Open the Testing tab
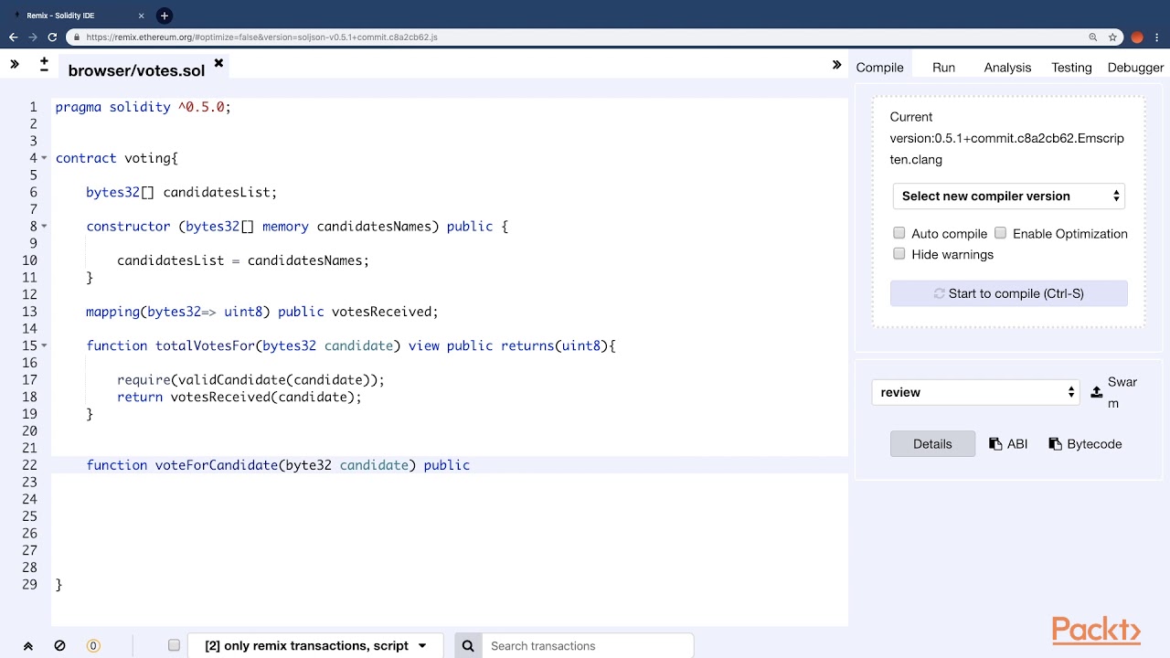Image resolution: width=1170 pixels, height=658 pixels. pyautogui.click(x=1071, y=68)
